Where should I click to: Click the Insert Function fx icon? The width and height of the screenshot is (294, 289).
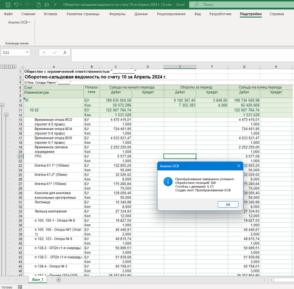pyautogui.click(x=64, y=52)
